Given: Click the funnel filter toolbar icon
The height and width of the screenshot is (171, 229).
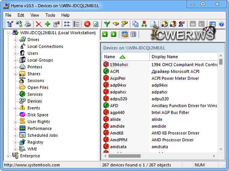Looking at the screenshot, I should 107,24.
